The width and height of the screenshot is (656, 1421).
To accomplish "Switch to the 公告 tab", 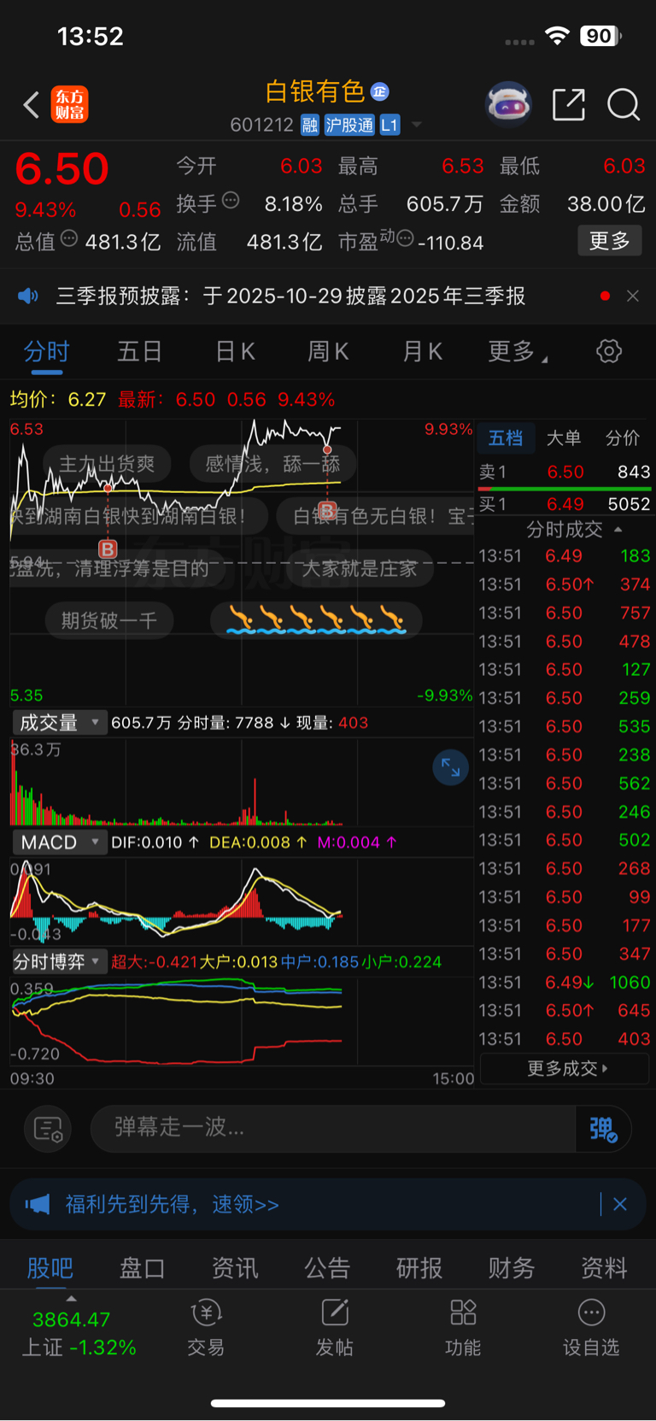I will [327, 1268].
